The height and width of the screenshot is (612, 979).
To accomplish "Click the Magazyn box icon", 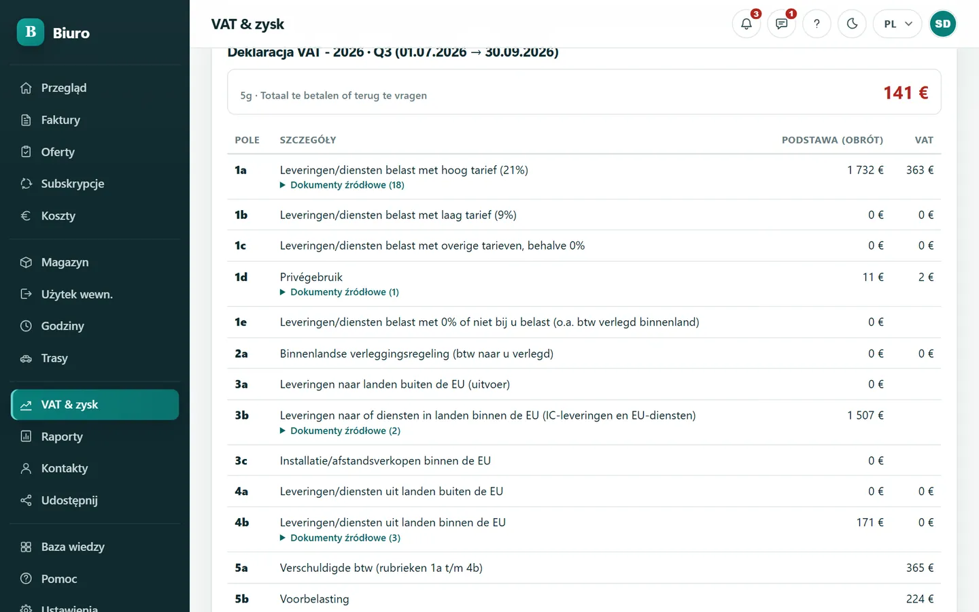I will pyautogui.click(x=26, y=262).
